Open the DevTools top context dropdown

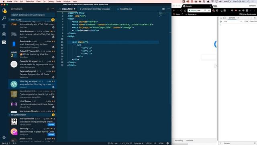(x=233, y=21)
